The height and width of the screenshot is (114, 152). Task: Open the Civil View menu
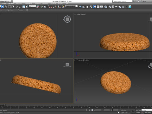pyautogui.click(x=45, y=4)
